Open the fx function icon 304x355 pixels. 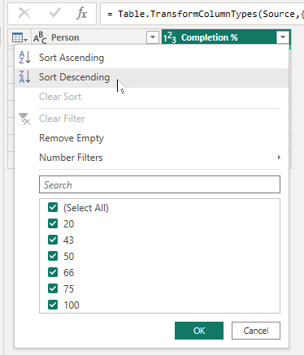click(x=81, y=13)
